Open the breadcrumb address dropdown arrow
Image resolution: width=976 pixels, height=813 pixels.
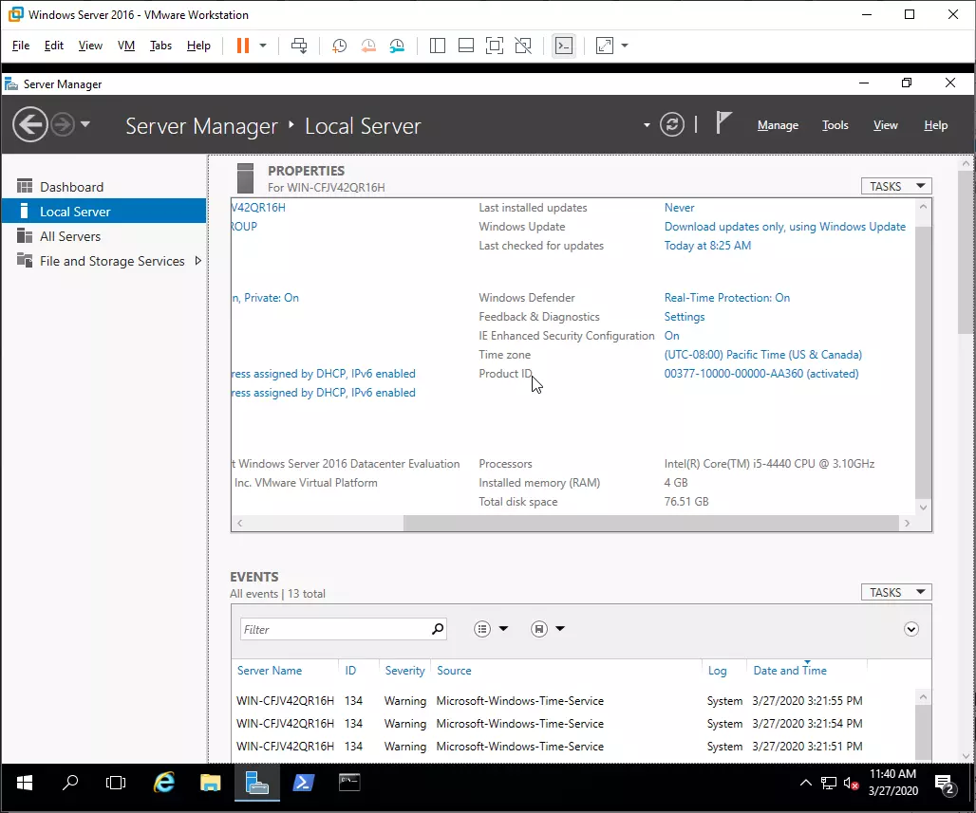(647, 125)
